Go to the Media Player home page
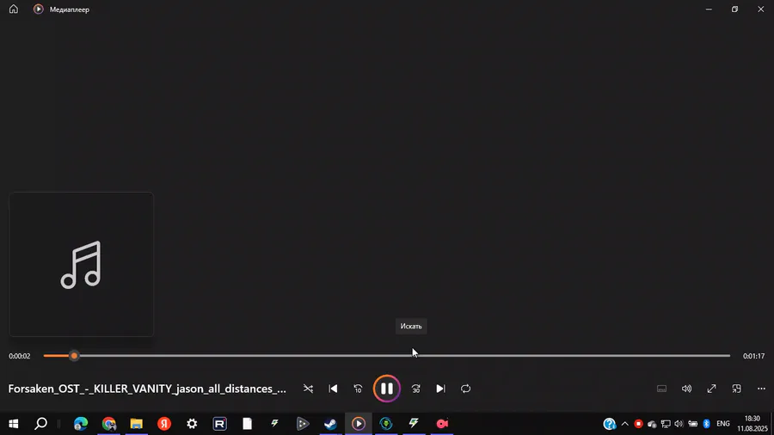This screenshot has width=774, height=435. 13,9
